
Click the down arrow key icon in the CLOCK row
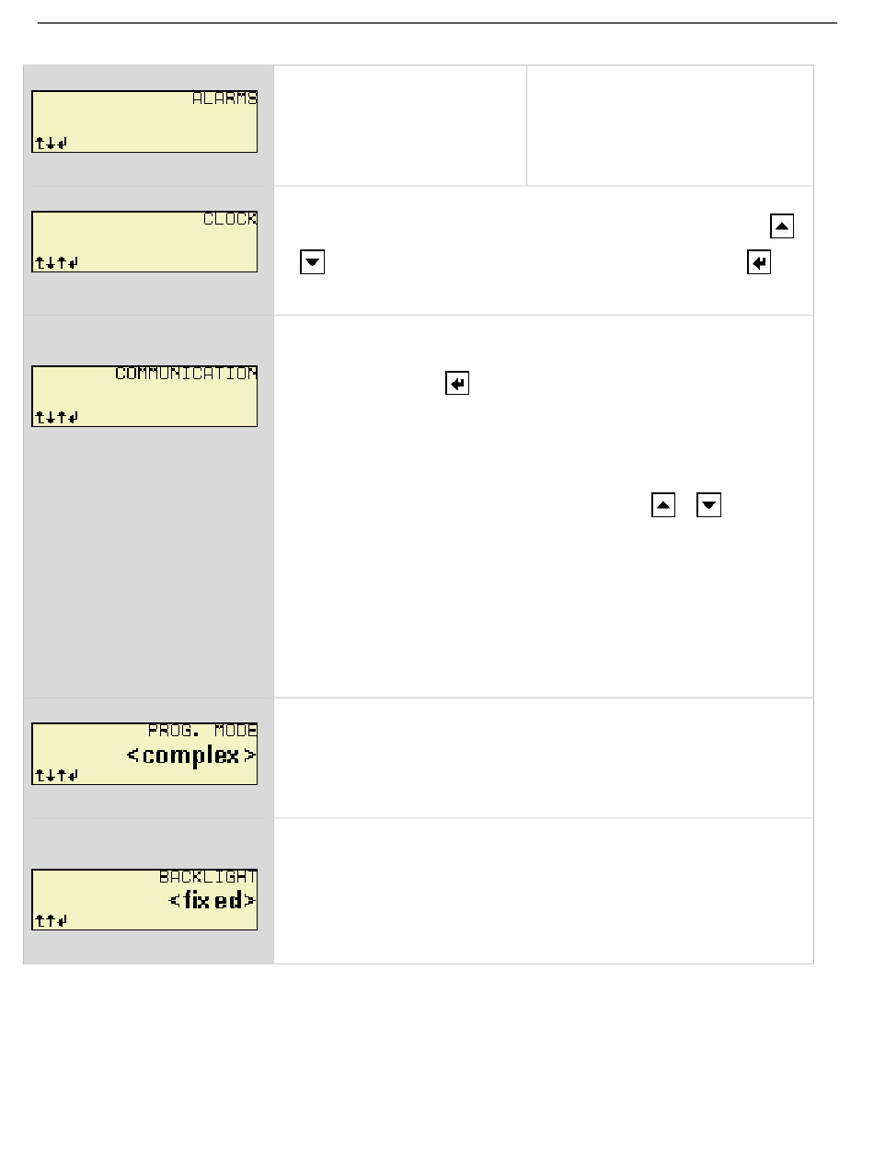(313, 262)
